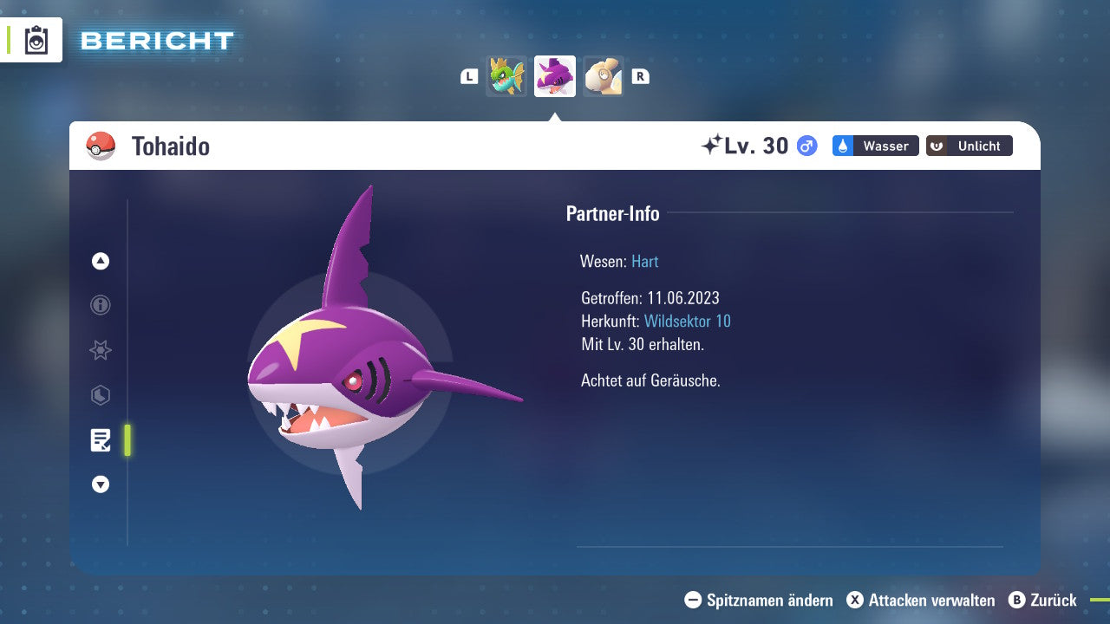Select the star badge icon in sidebar
Image resolution: width=1110 pixels, height=624 pixels.
point(100,350)
